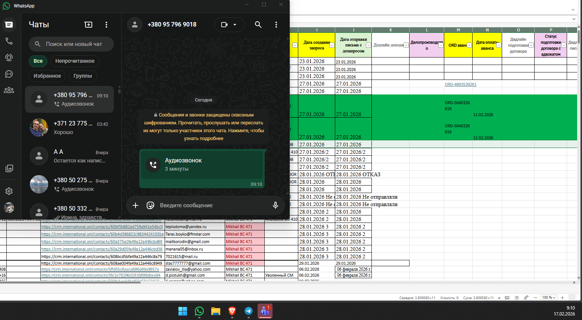Image resolution: width=582 pixels, height=320 pixels.
Task: Record a voice message with the microphone
Action: click(276, 205)
